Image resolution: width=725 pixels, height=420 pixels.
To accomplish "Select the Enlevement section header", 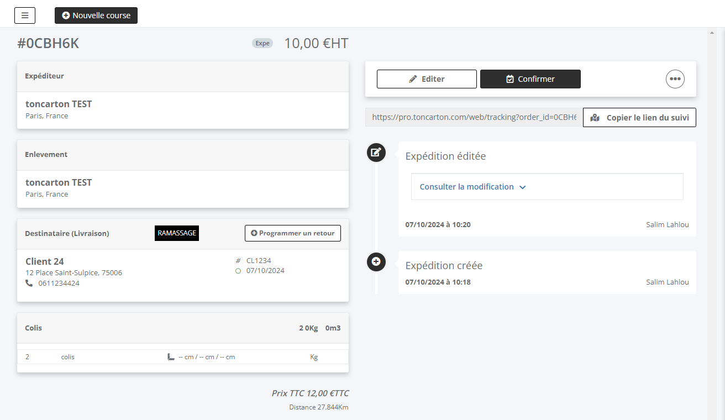I will tap(46, 154).
